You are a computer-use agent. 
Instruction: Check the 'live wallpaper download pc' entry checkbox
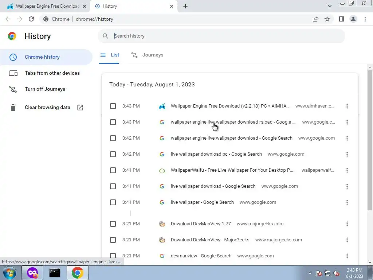pyautogui.click(x=113, y=154)
